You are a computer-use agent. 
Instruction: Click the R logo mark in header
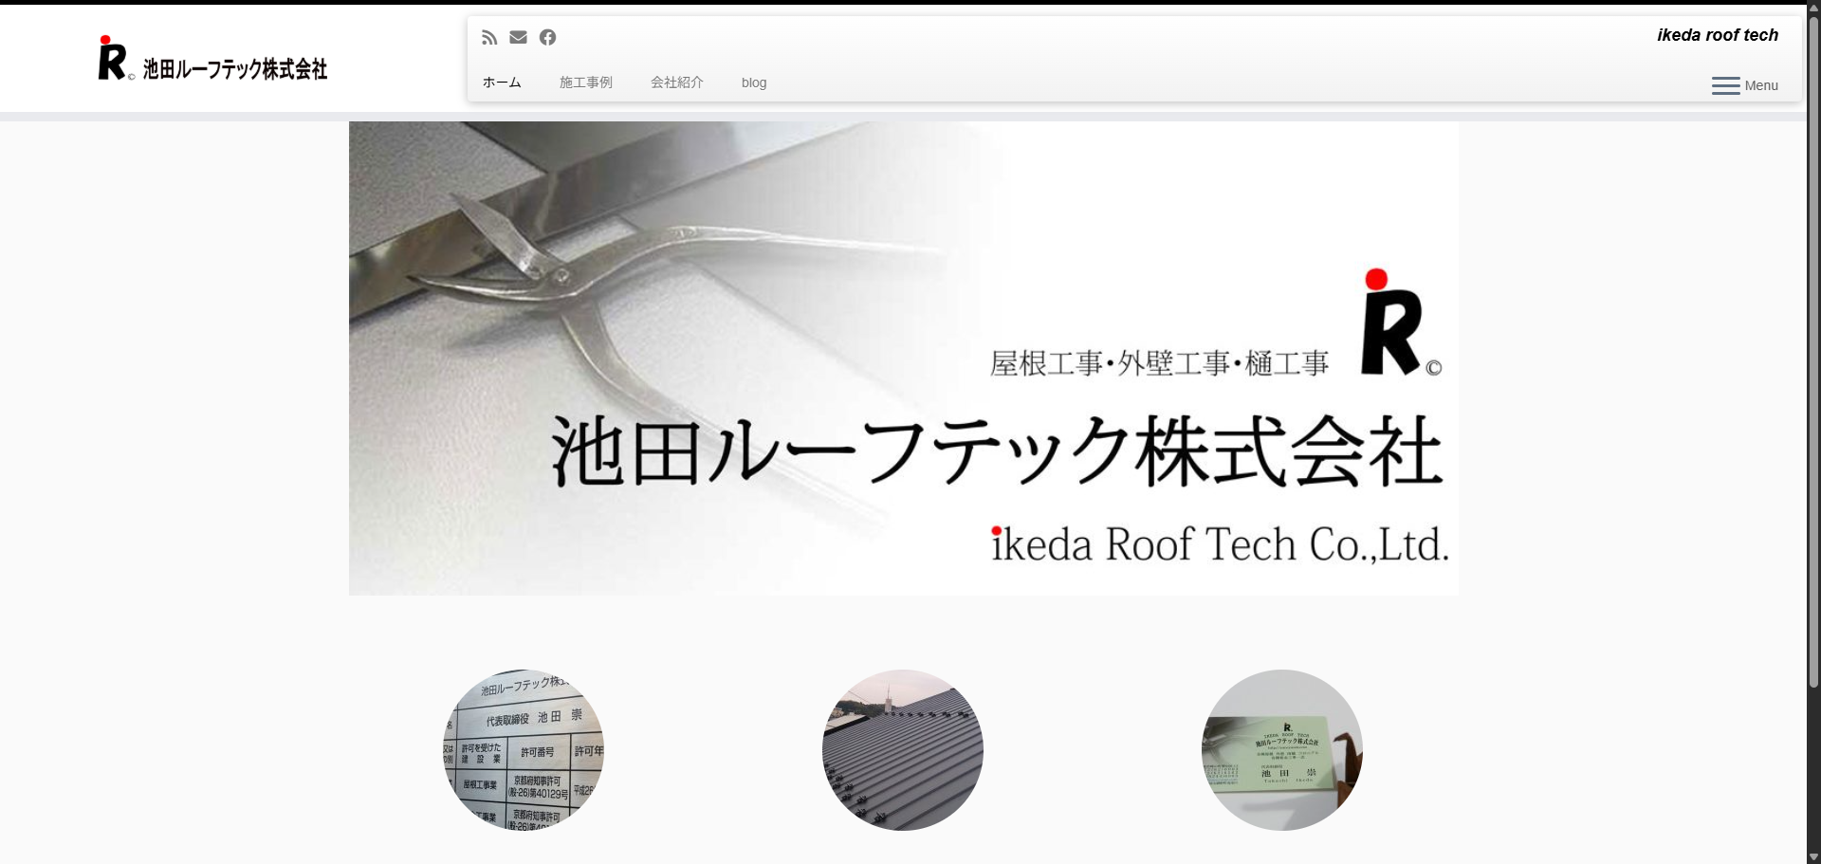[x=113, y=59]
